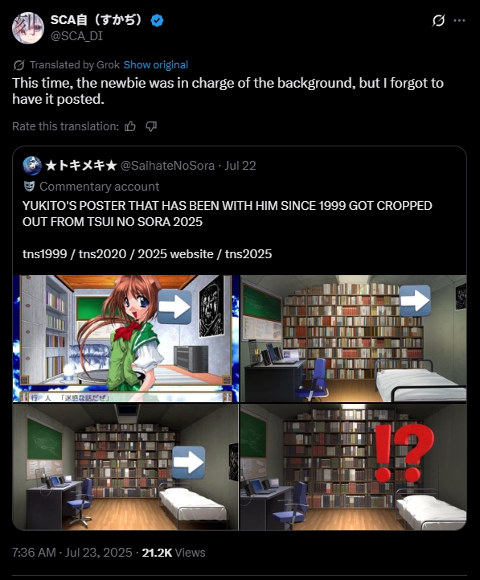This screenshot has height=580, width=480.
Task: Show original untranslated post
Action: [156, 64]
